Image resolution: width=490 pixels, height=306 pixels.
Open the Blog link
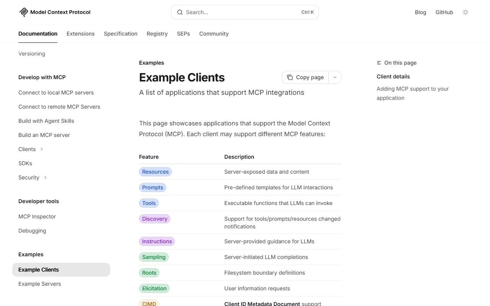(420, 12)
